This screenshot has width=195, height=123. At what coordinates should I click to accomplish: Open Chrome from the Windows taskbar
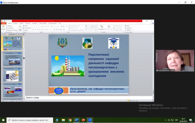(70, 120)
